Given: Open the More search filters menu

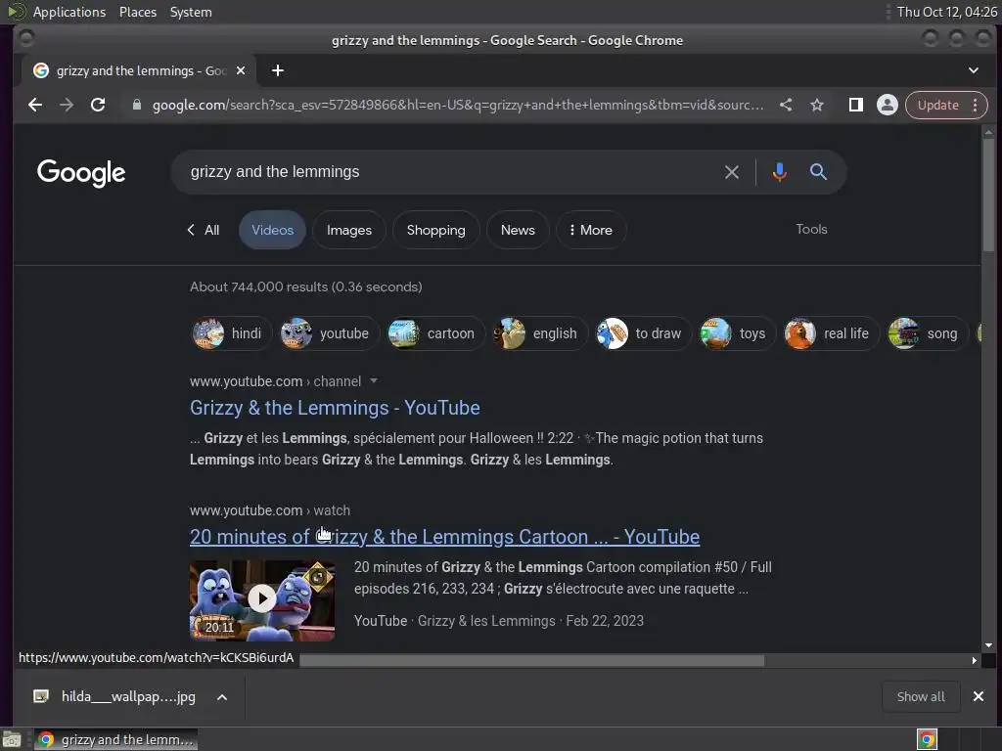Looking at the screenshot, I should [x=591, y=230].
